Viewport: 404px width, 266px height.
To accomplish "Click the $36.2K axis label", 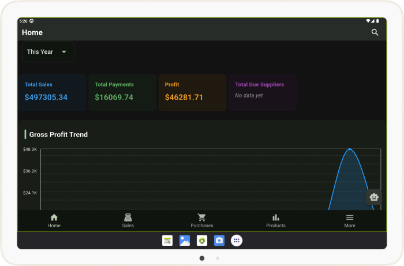I will [x=30, y=171].
